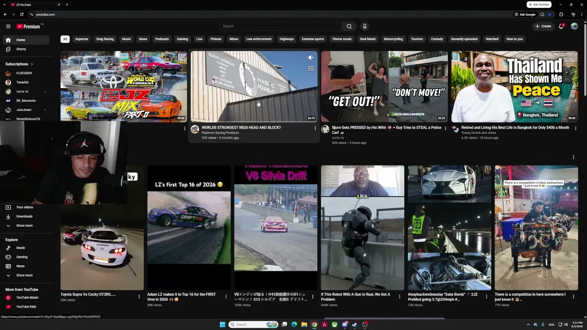Expand the Subscriptions section
Viewport: 587px width, 330px height.
pos(19,64)
